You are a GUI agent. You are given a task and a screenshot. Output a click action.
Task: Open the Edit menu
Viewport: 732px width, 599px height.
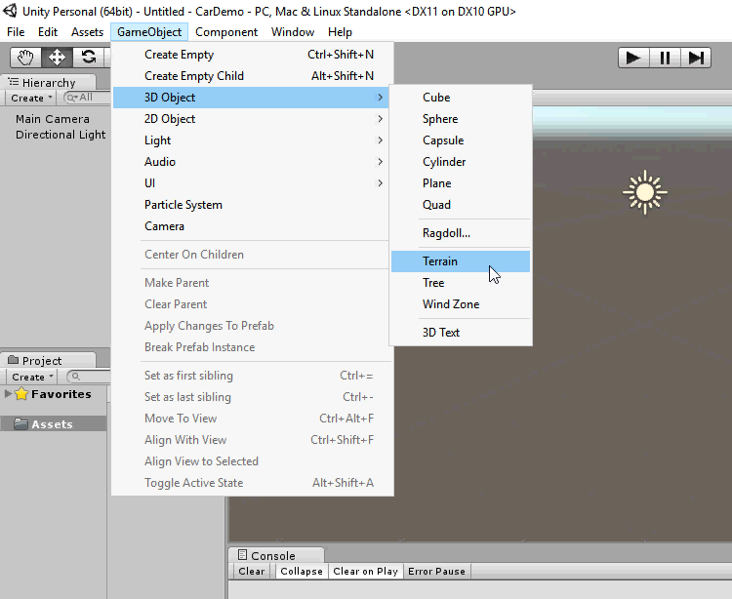click(x=48, y=32)
